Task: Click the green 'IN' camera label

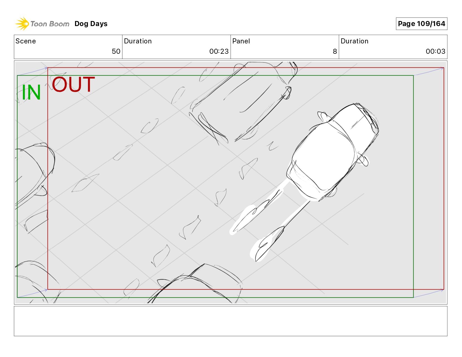Action: click(31, 93)
